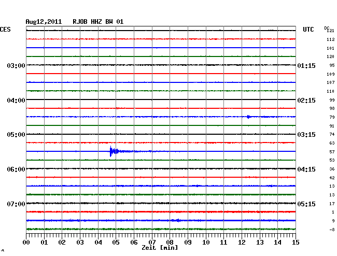The image size is (337, 256).
Task: Select the 04:15 UTC time label
Action: point(306,169)
